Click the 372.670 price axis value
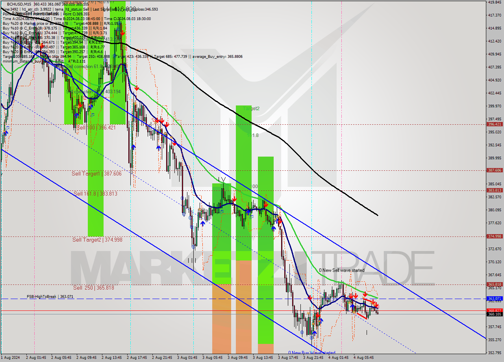504x362 pixels. click(495, 249)
